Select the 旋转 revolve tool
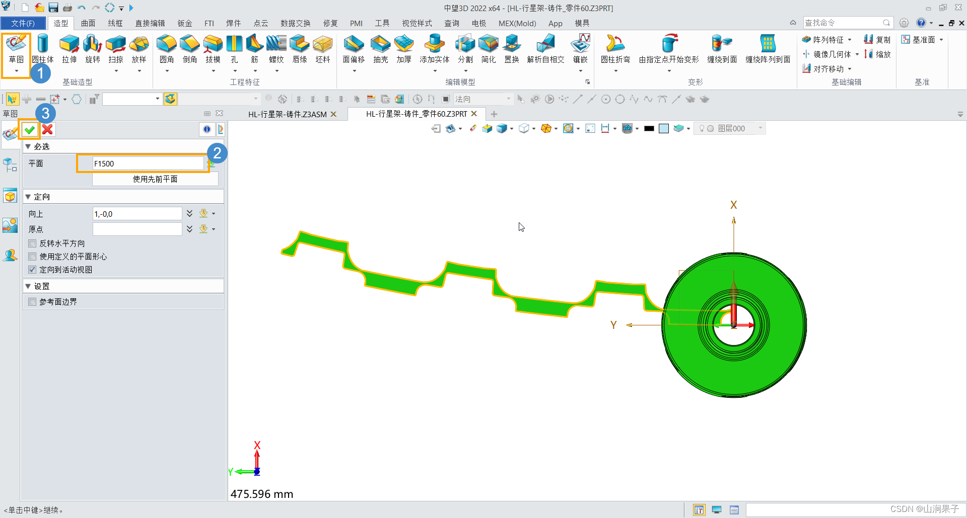967x518 pixels. [93, 49]
